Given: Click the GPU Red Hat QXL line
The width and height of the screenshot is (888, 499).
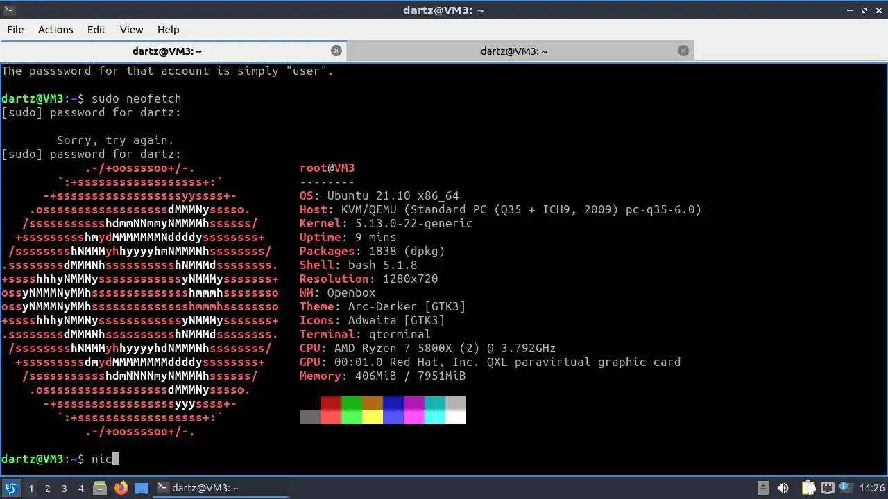Looking at the screenshot, I should tap(490, 362).
